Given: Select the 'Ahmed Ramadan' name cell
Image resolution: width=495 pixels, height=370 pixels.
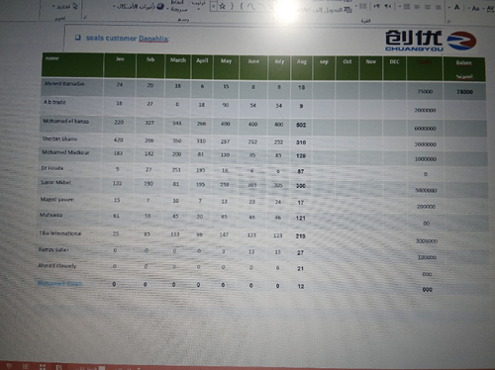Looking at the screenshot, I should [72, 87].
